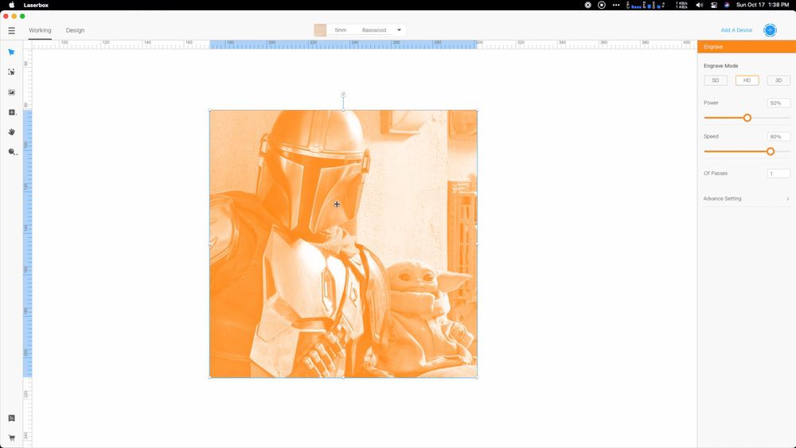Click the insert image tool
Viewport: 796px width, 448px height.
[11, 92]
